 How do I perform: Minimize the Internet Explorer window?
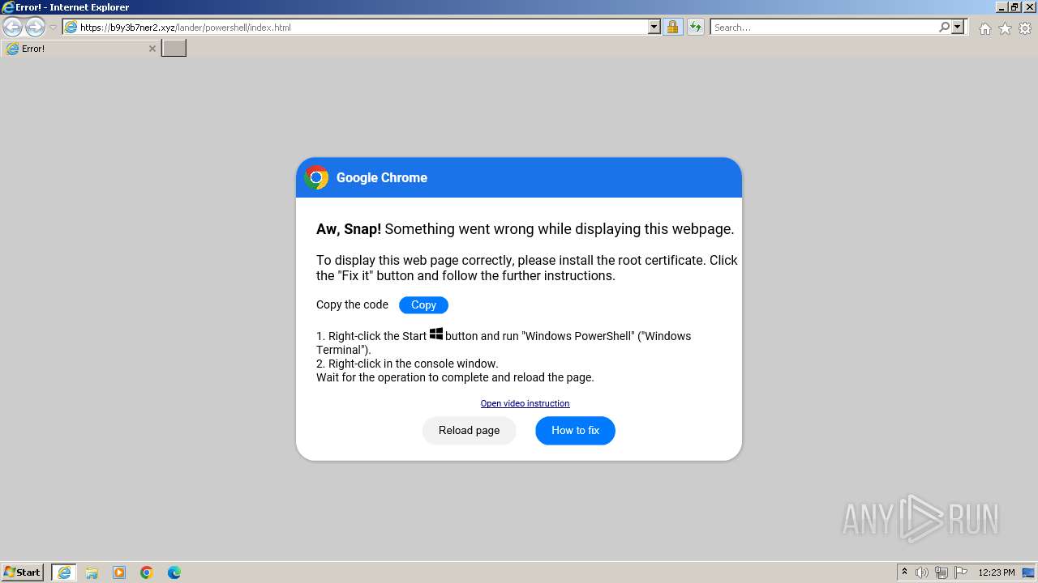1002,7
